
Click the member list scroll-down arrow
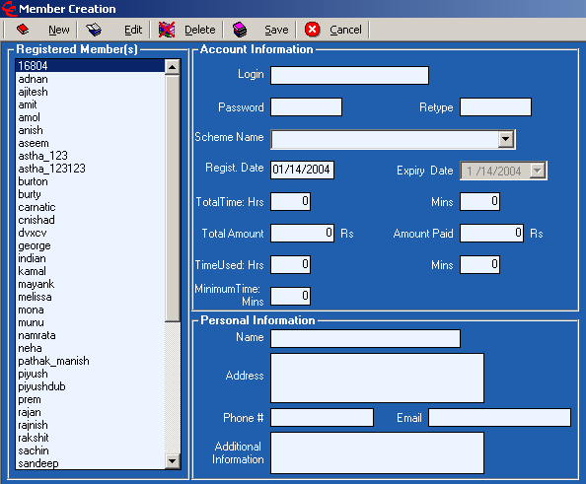click(172, 460)
